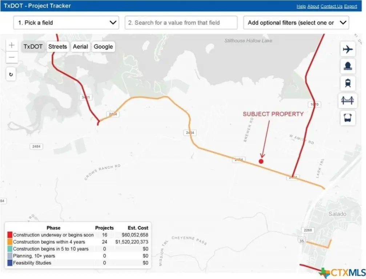Switch basemap to TxDOT

[x=33, y=46]
